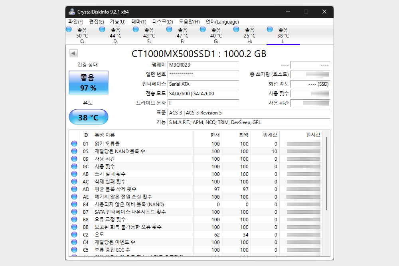Click the 일련 번호 field with asterisks
This screenshot has width=399, height=266.
(203, 74)
